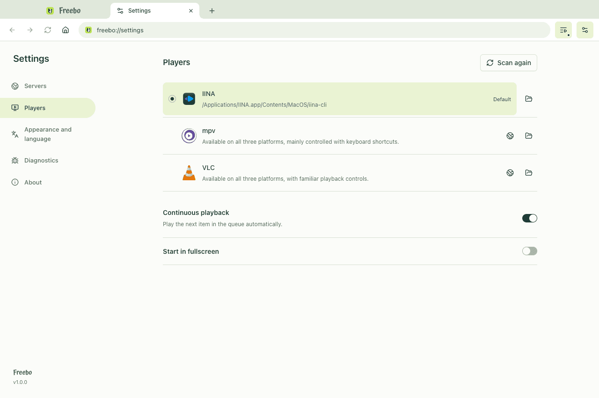Open the About section
Screen dimensions: 599x398
click(48, 183)
